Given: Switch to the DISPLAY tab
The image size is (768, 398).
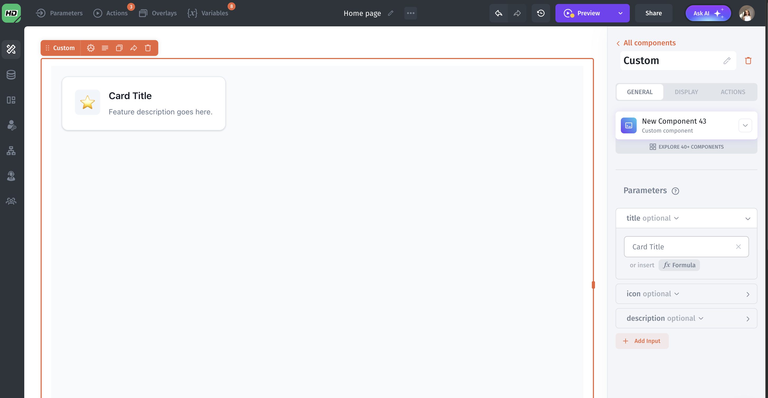Looking at the screenshot, I should click(686, 92).
